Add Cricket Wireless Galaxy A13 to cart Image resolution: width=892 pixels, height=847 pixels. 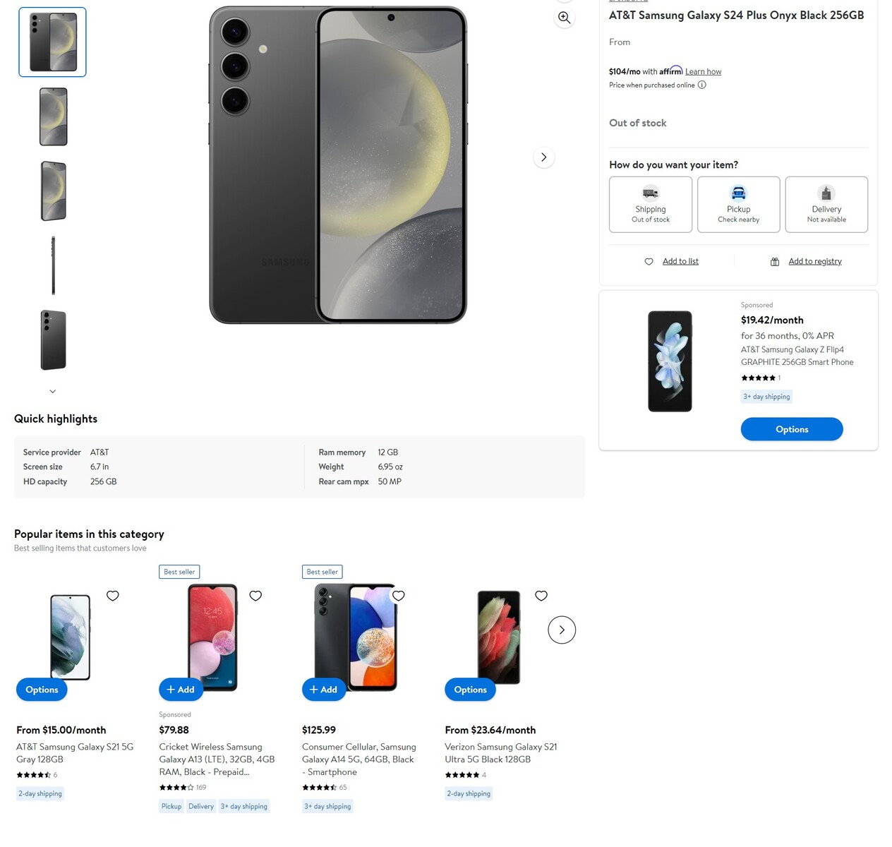pyautogui.click(x=181, y=690)
